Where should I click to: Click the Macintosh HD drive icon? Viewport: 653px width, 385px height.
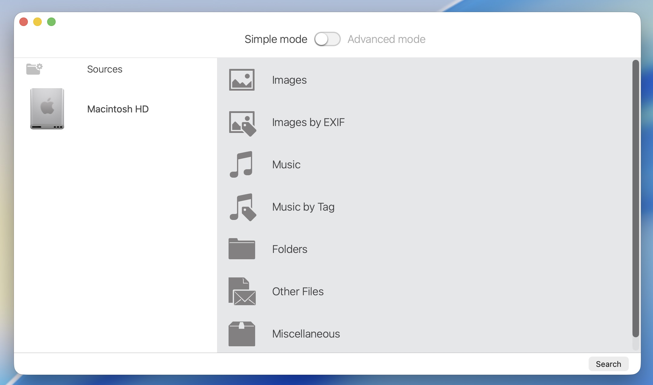(47, 109)
